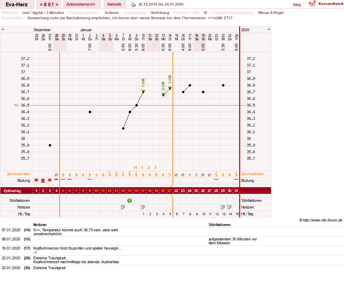Click spotting dots icon on cycle day 9
The image size is (344, 286).
coord(89,179)
